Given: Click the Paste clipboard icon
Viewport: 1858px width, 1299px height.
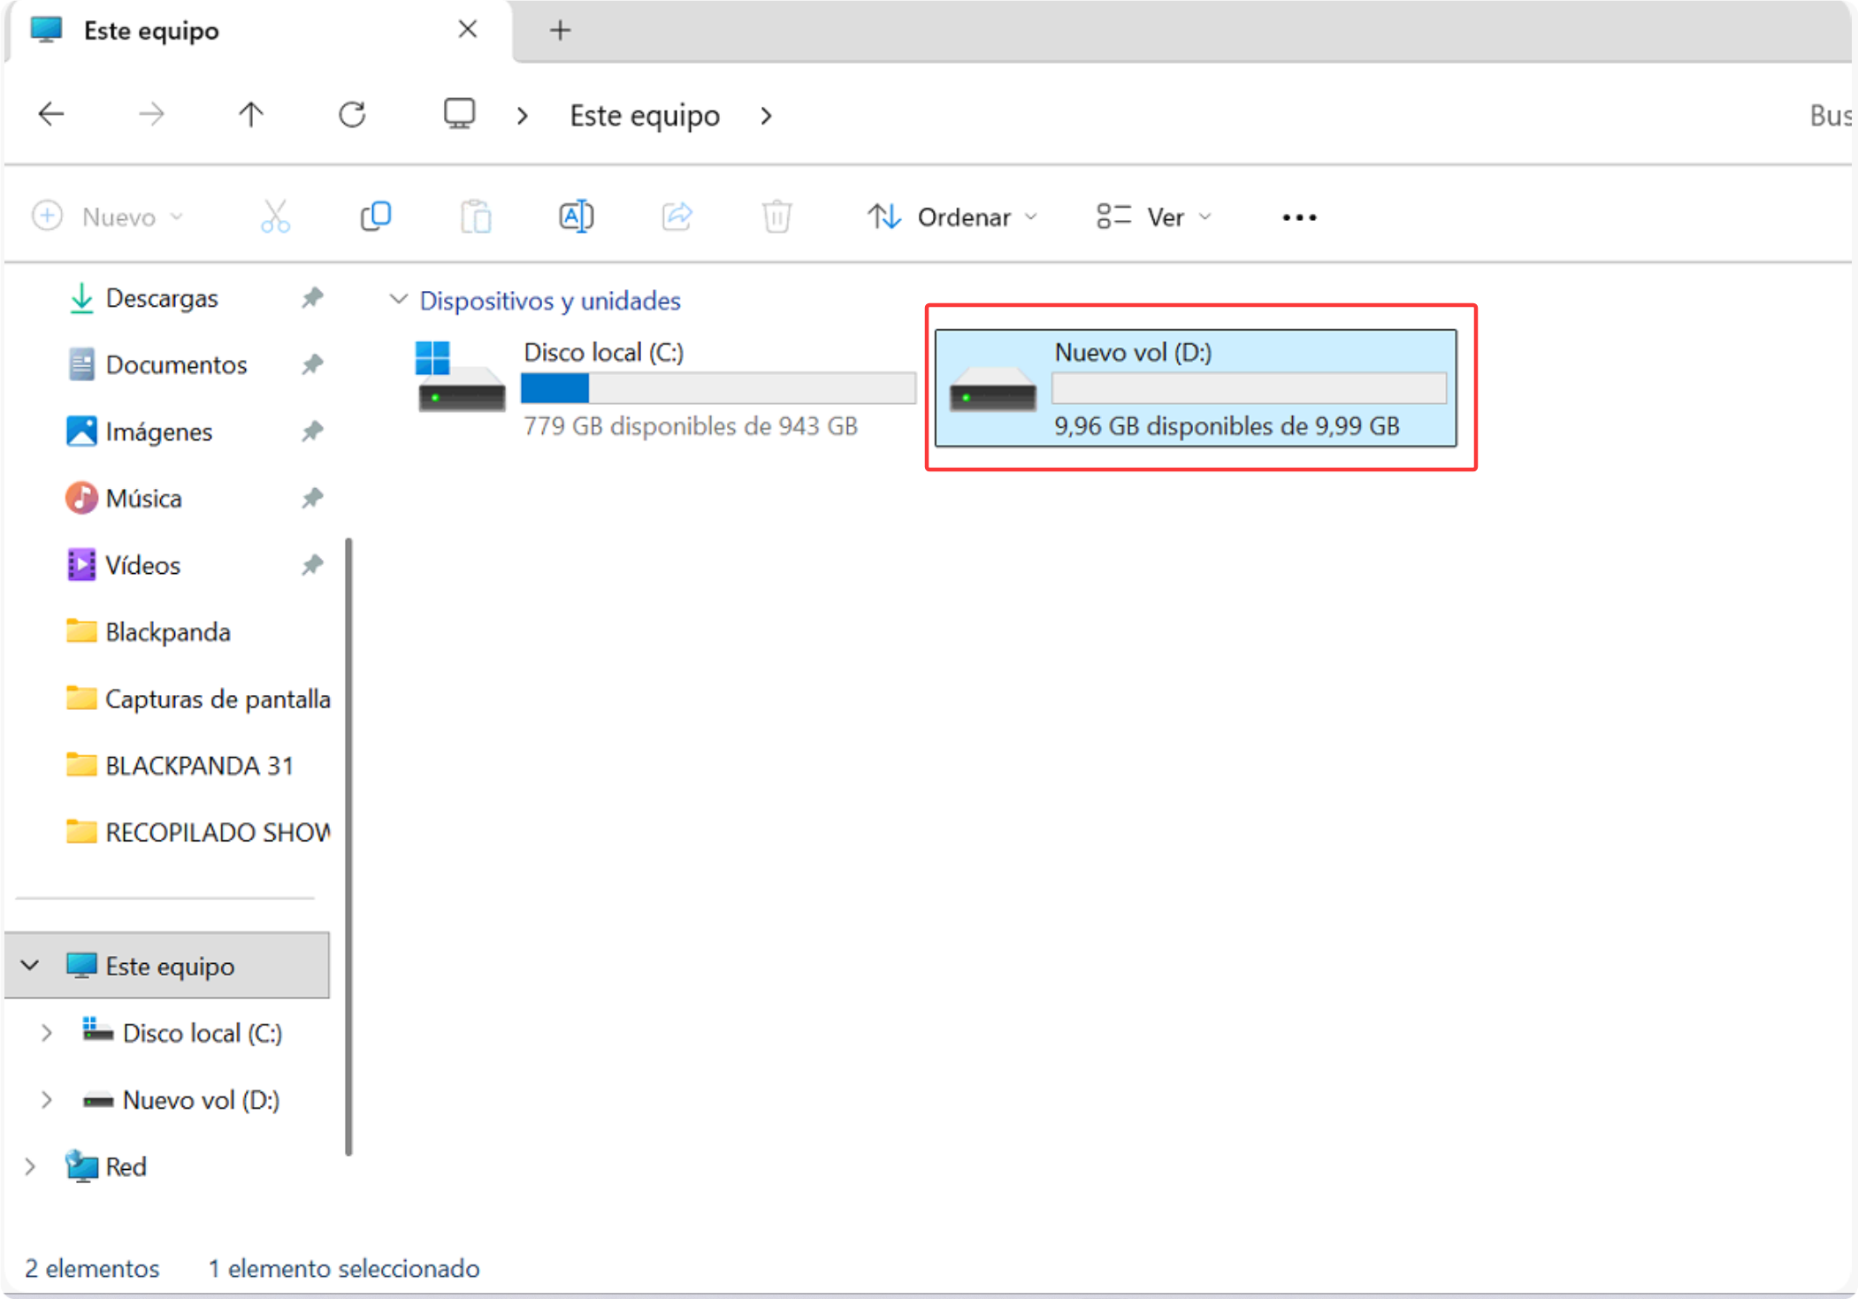Looking at the screenshot, I should click(x=476, y=217).
